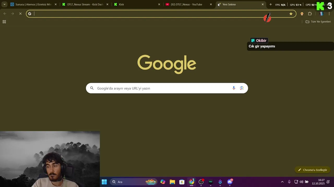Viewport: 334px width, 187px height.
Task: Close the Kick tab
Action: pyautogui.click(x=159, y=4)
